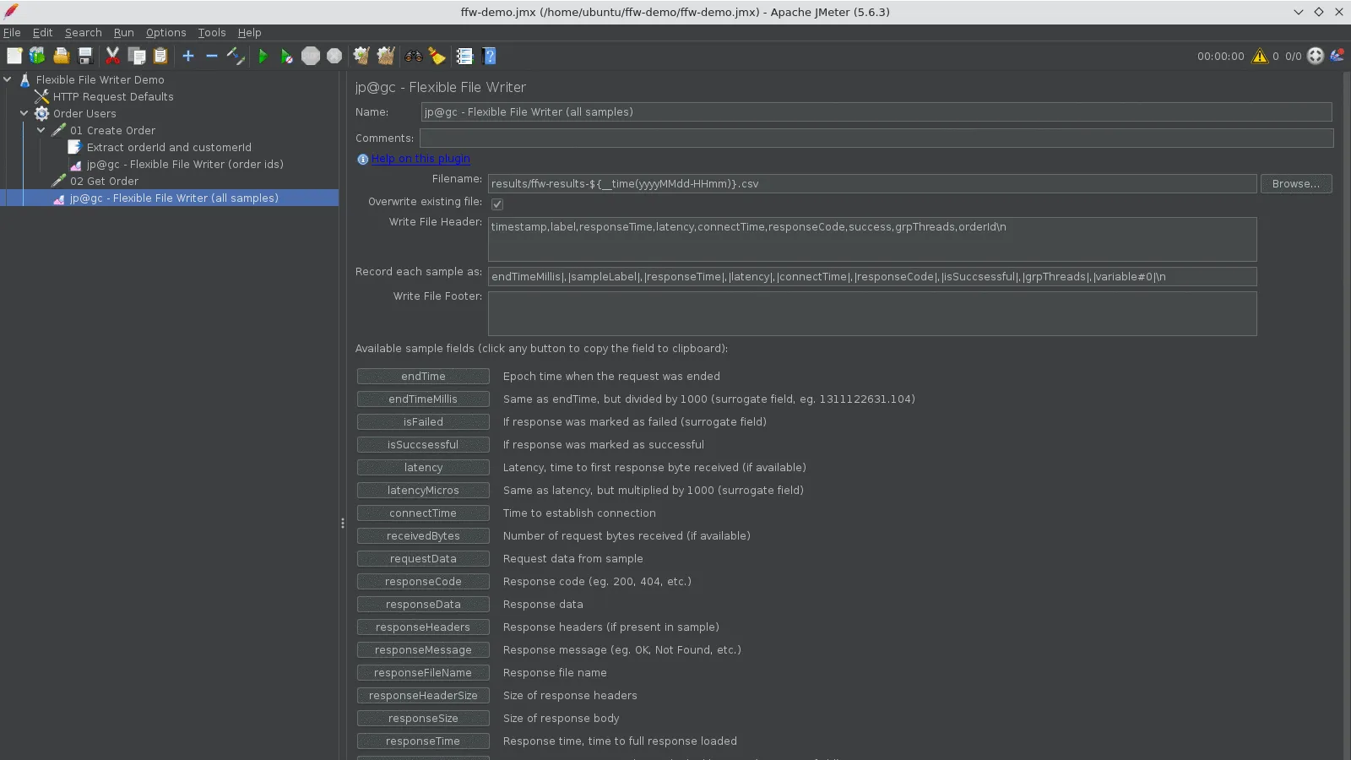Image resolution: width=1351 pixels, height=760 pixels.
Task: Copy the responseFileName field button
Action: tap(423, 673)
